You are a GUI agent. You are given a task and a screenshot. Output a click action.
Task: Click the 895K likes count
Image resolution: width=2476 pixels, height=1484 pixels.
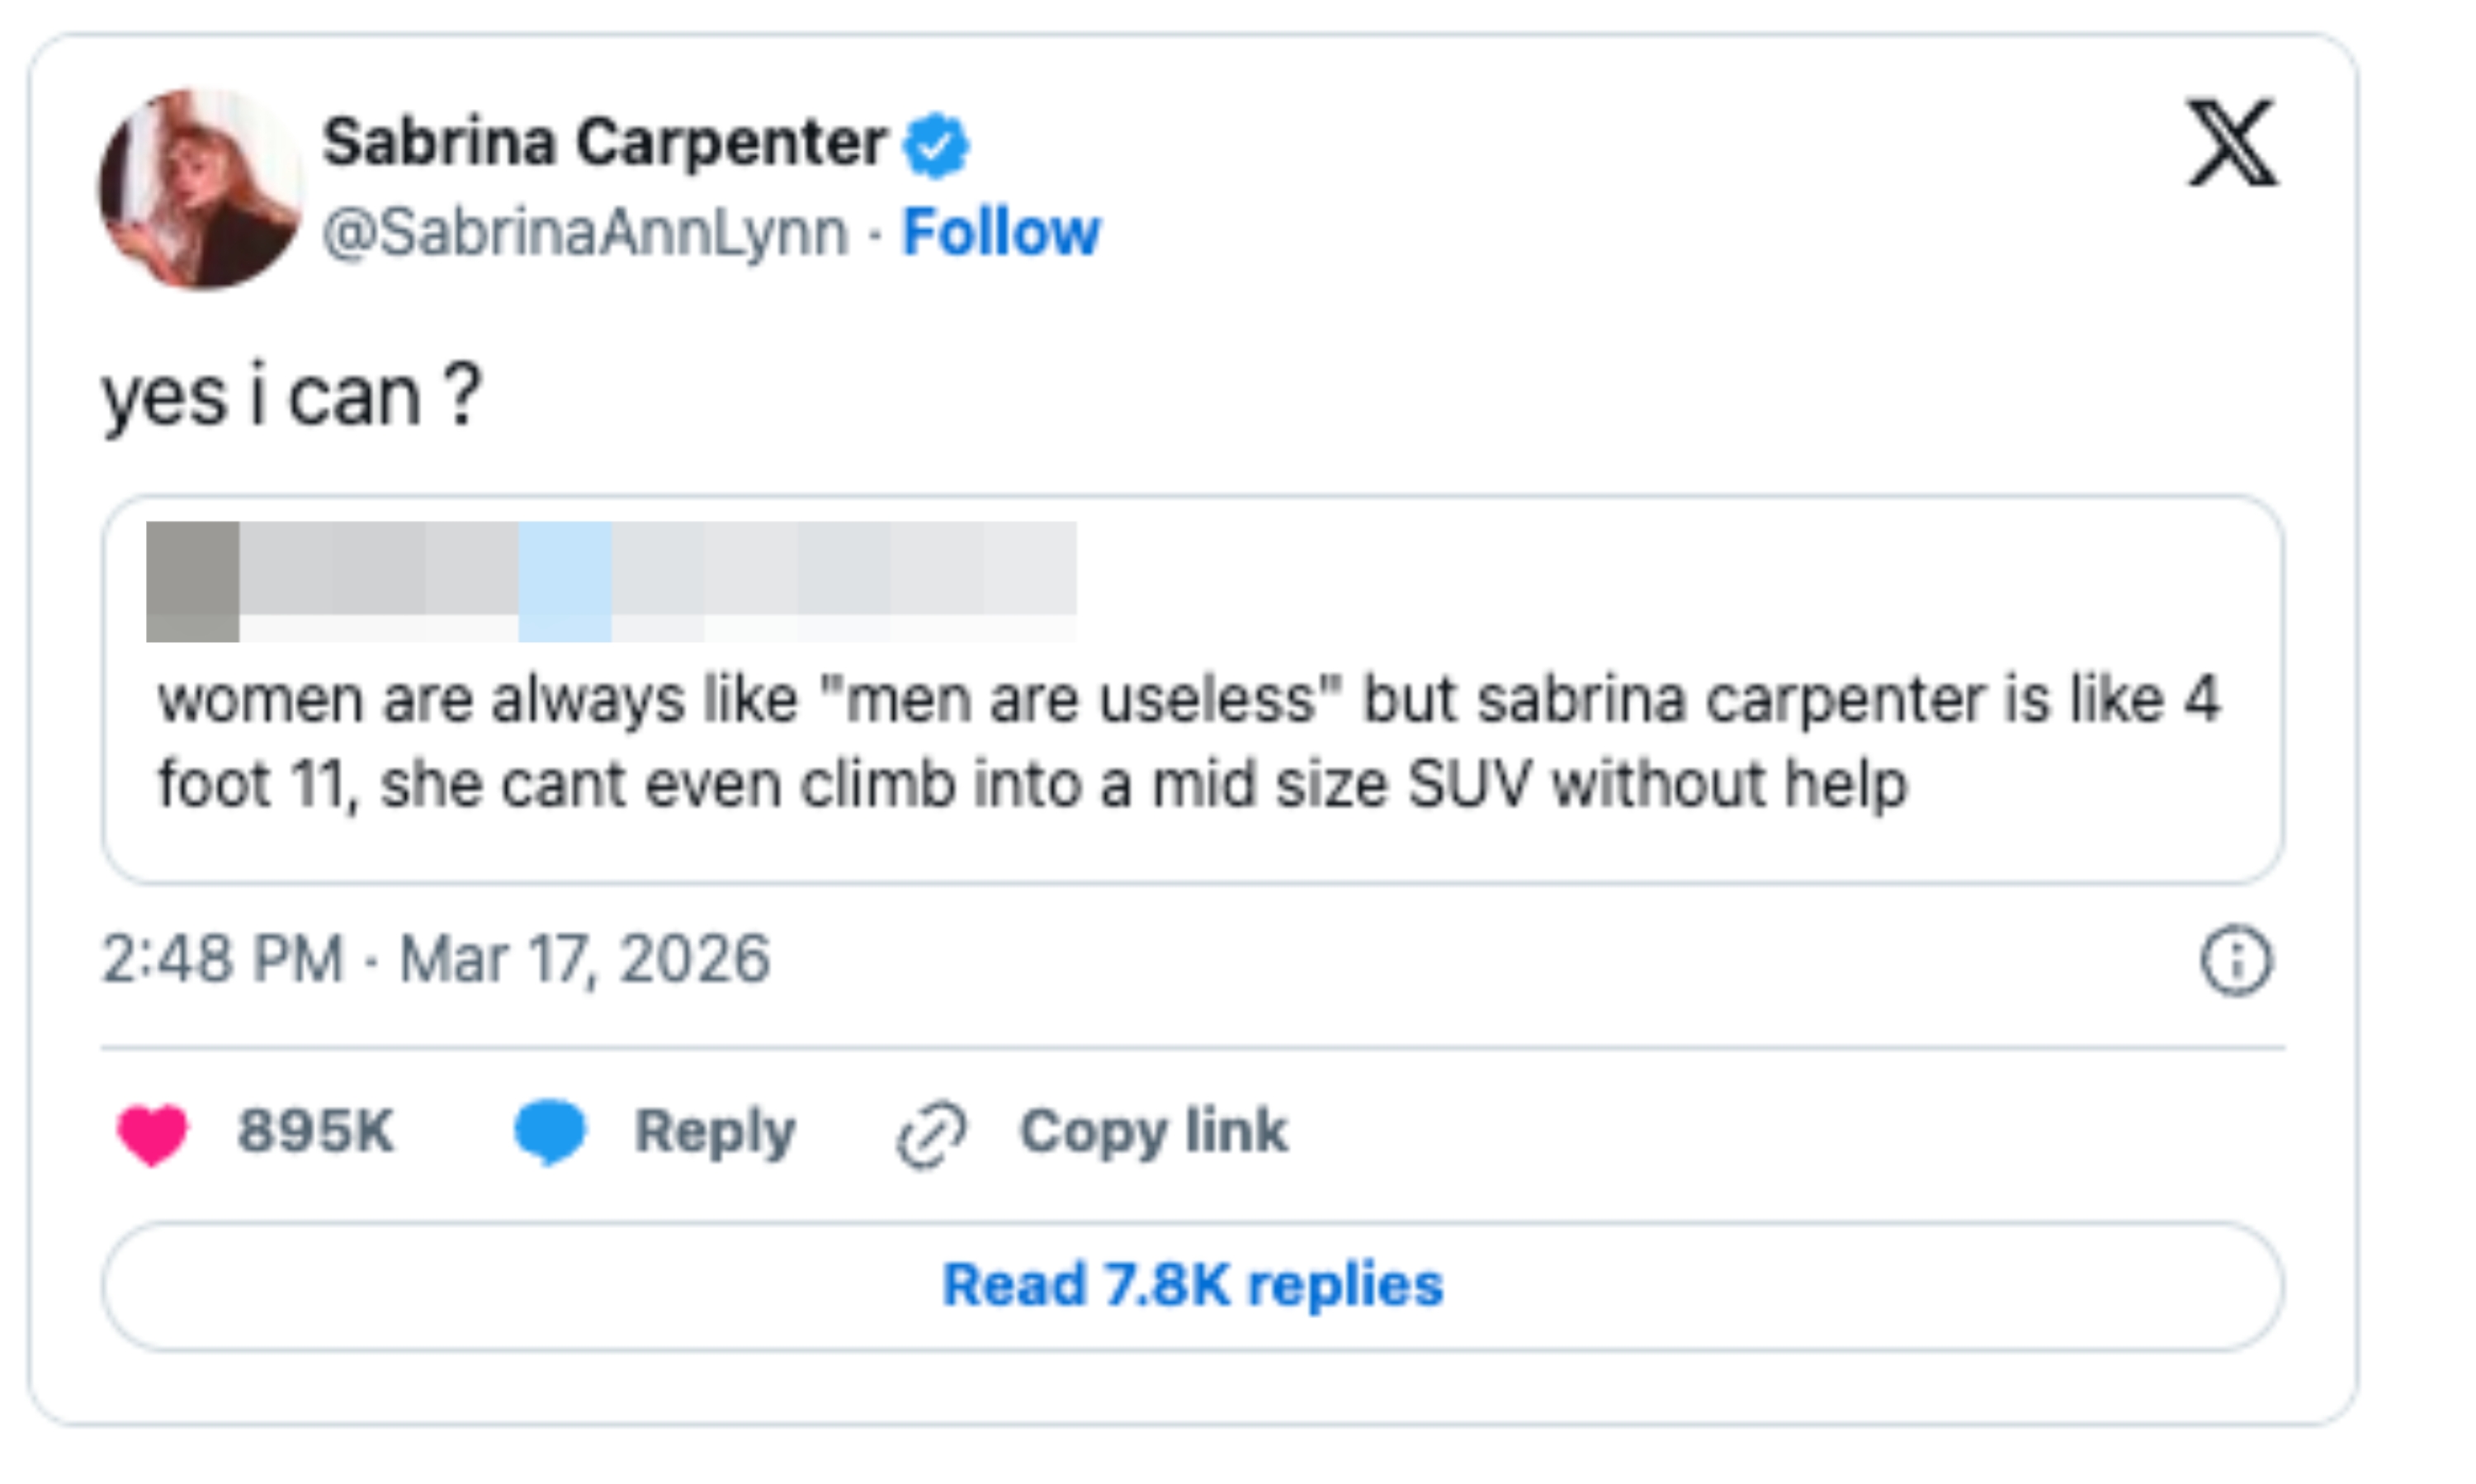point(316,1132)
